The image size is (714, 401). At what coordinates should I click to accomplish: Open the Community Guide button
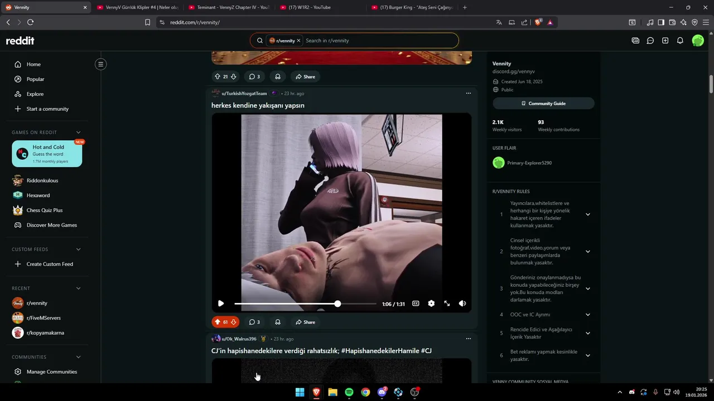[x=543, y=104]
